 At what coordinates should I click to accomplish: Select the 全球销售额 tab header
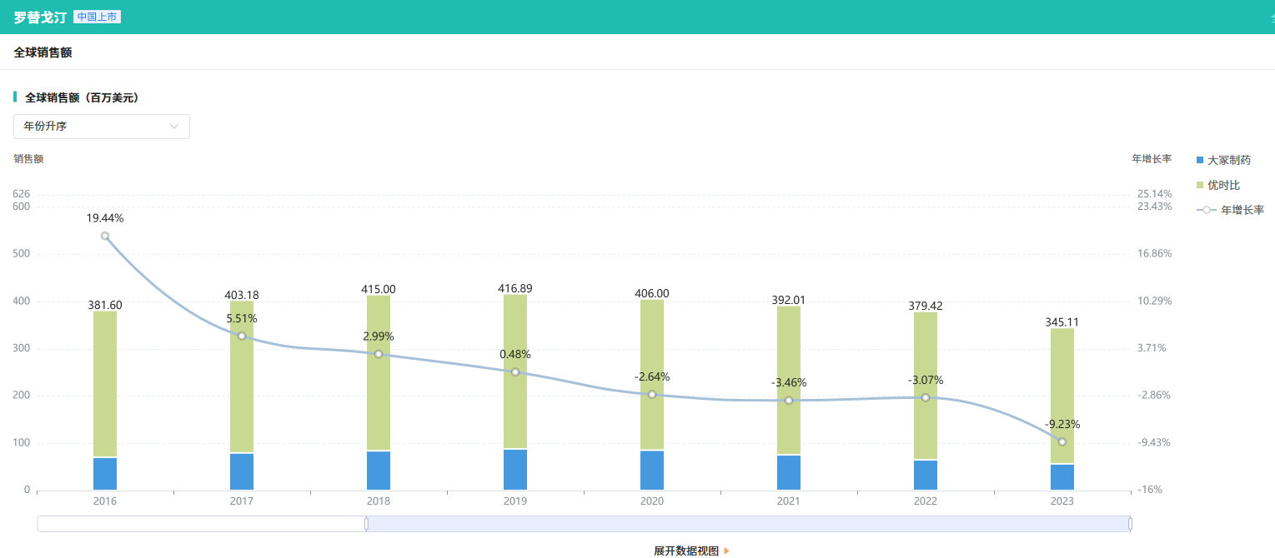pos(43,52)
